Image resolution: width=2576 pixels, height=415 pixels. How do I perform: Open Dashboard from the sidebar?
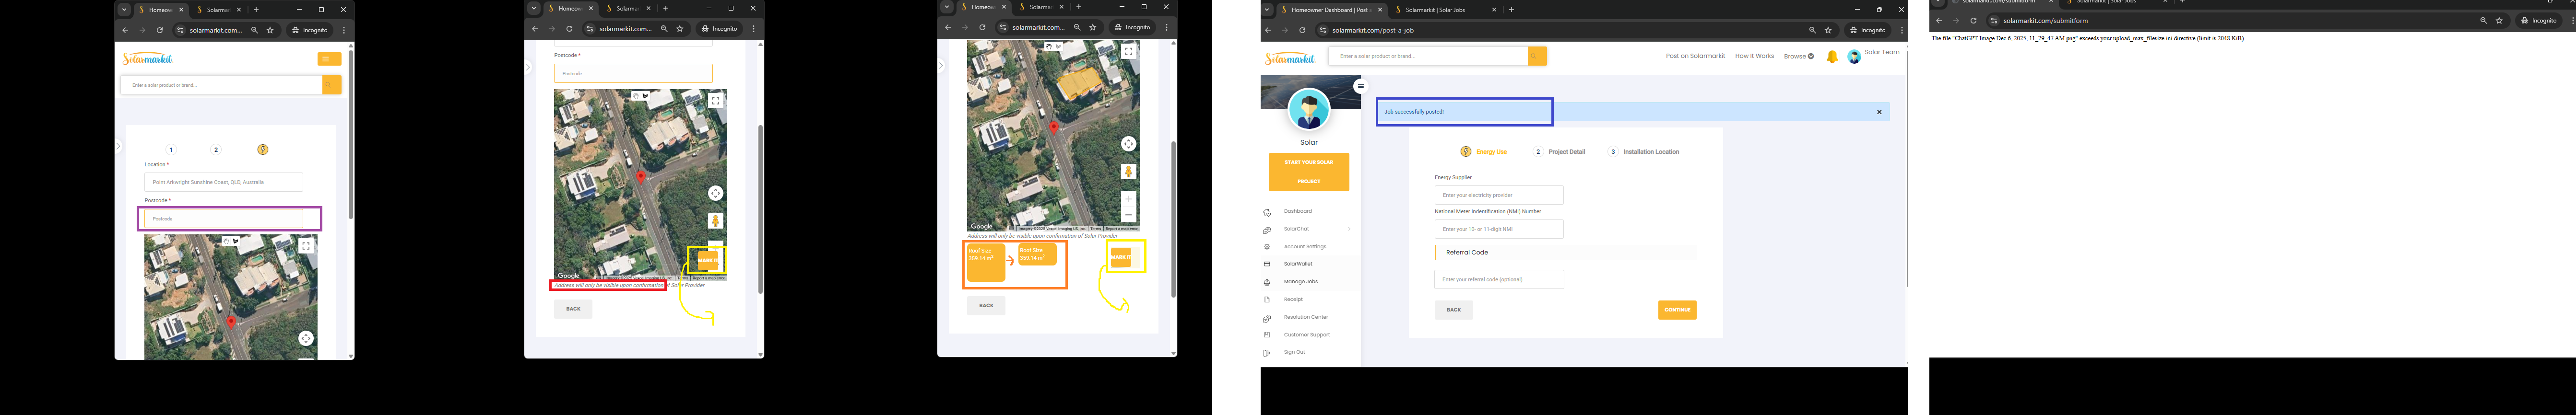(1297, 211)
